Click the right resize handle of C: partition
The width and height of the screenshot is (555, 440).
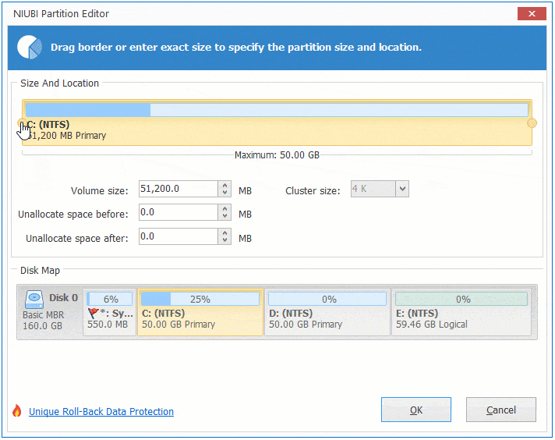coord(532,122)
